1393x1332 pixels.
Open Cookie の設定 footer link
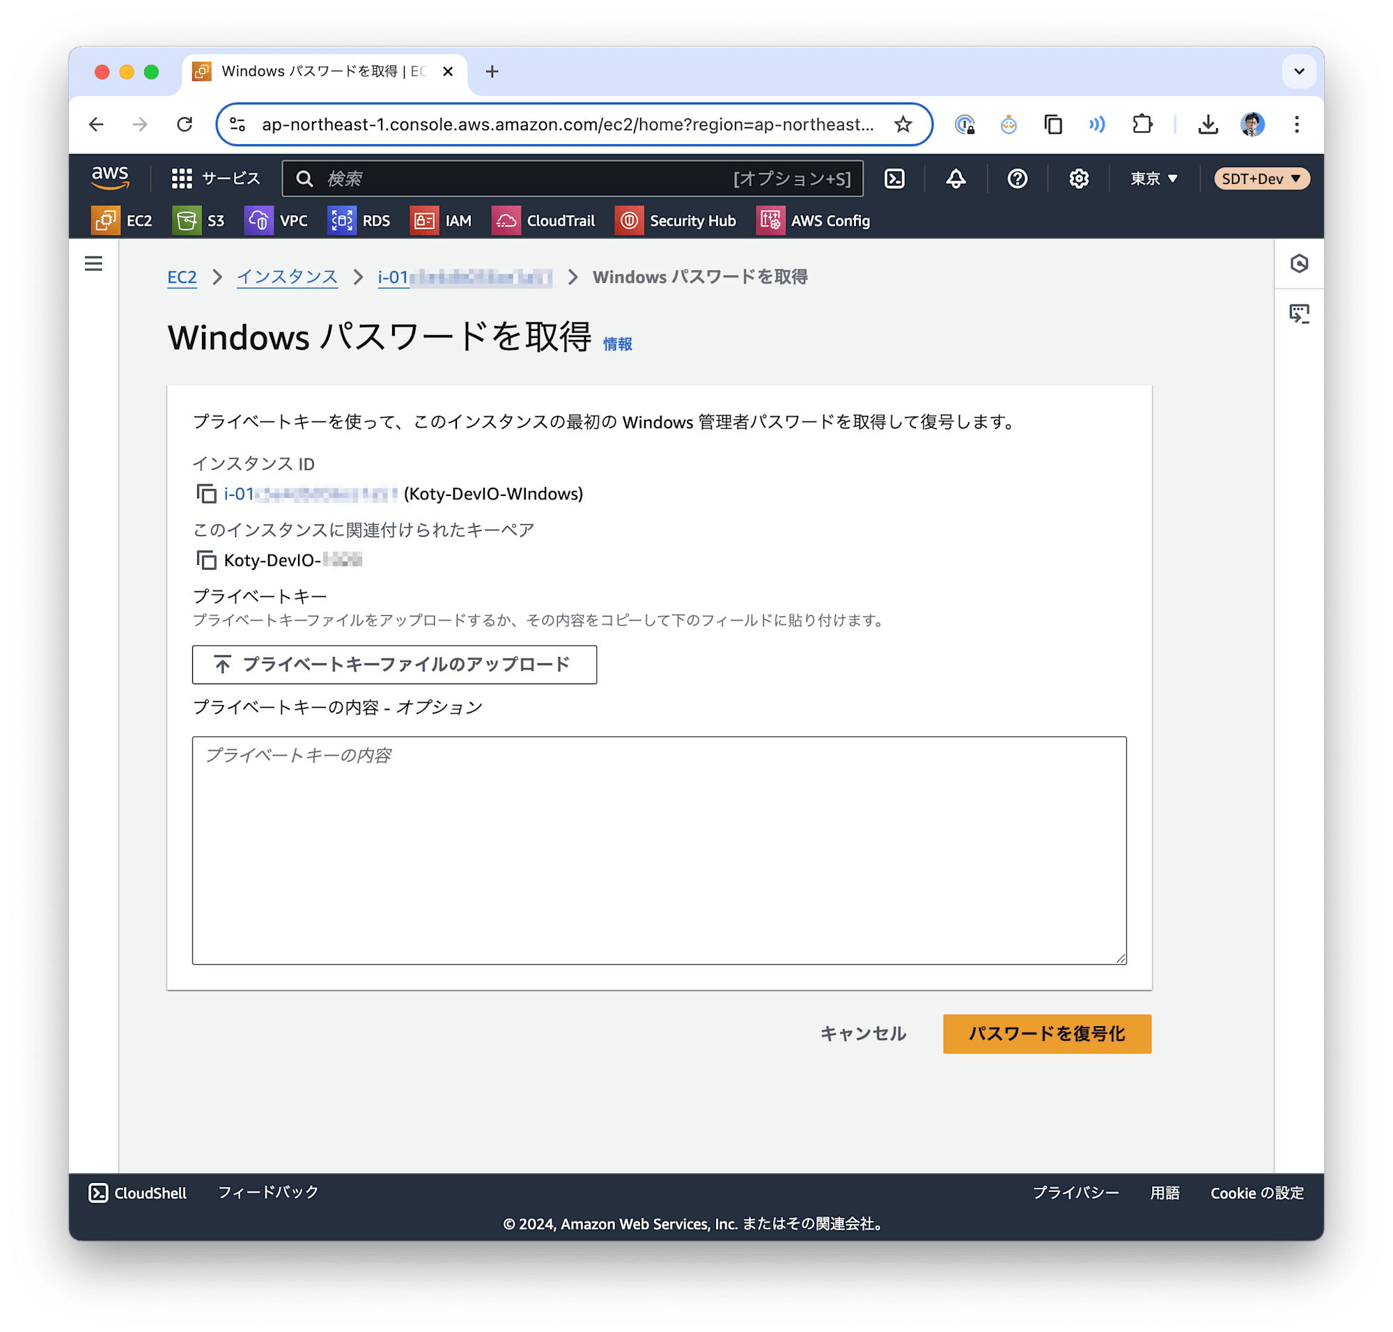click(x=1256, y=1193)
